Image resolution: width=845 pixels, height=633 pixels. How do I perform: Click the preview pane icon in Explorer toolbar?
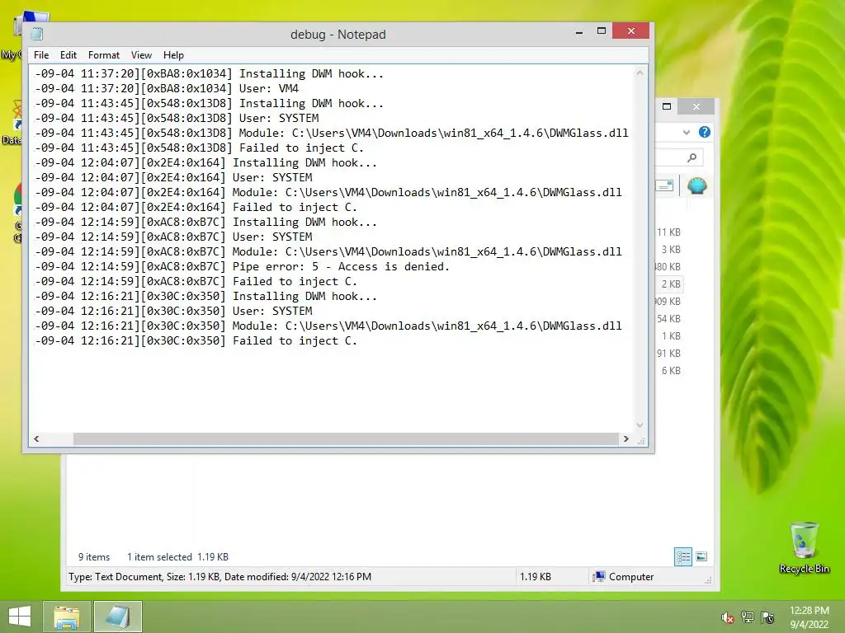(664, 185)
